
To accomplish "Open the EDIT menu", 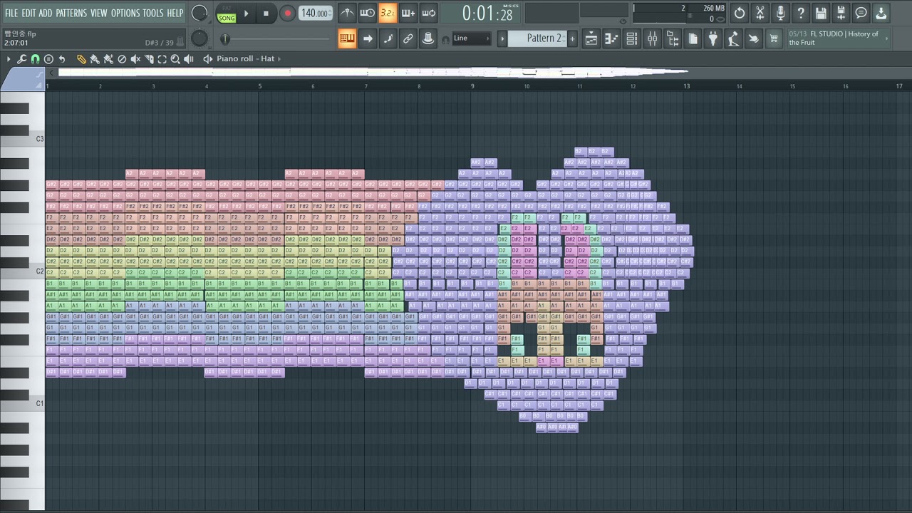I will tap(28, 13).
